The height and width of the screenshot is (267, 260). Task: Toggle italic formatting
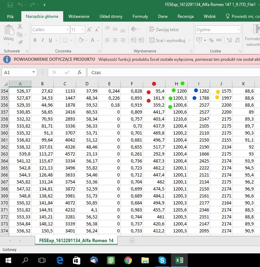43,40
